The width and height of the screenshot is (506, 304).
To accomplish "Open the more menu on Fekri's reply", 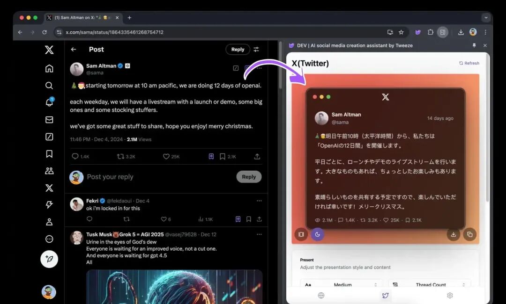I will (259, 201).
